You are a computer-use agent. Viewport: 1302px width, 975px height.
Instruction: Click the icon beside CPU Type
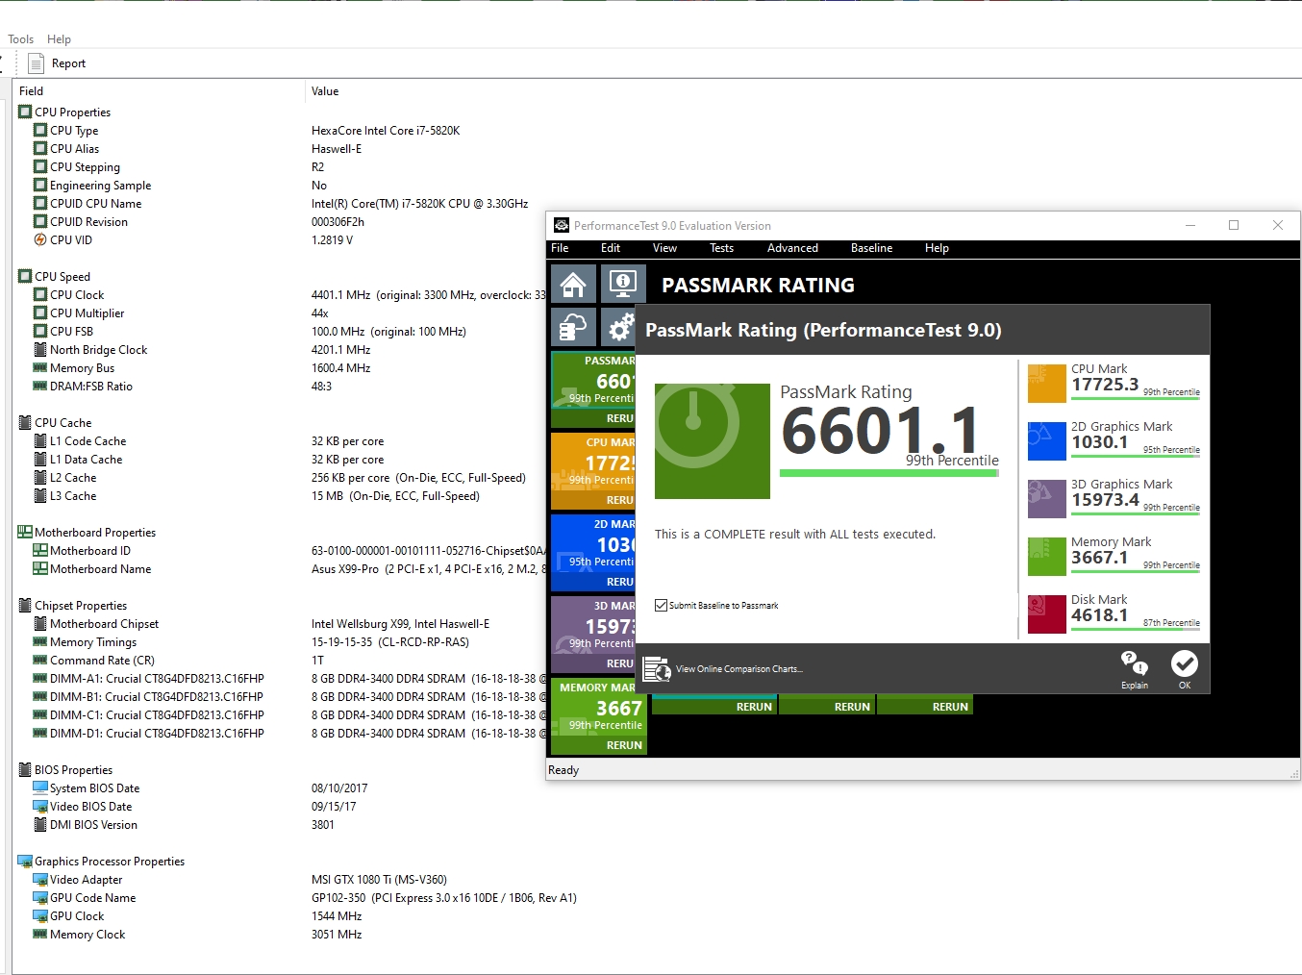point(40,131)
